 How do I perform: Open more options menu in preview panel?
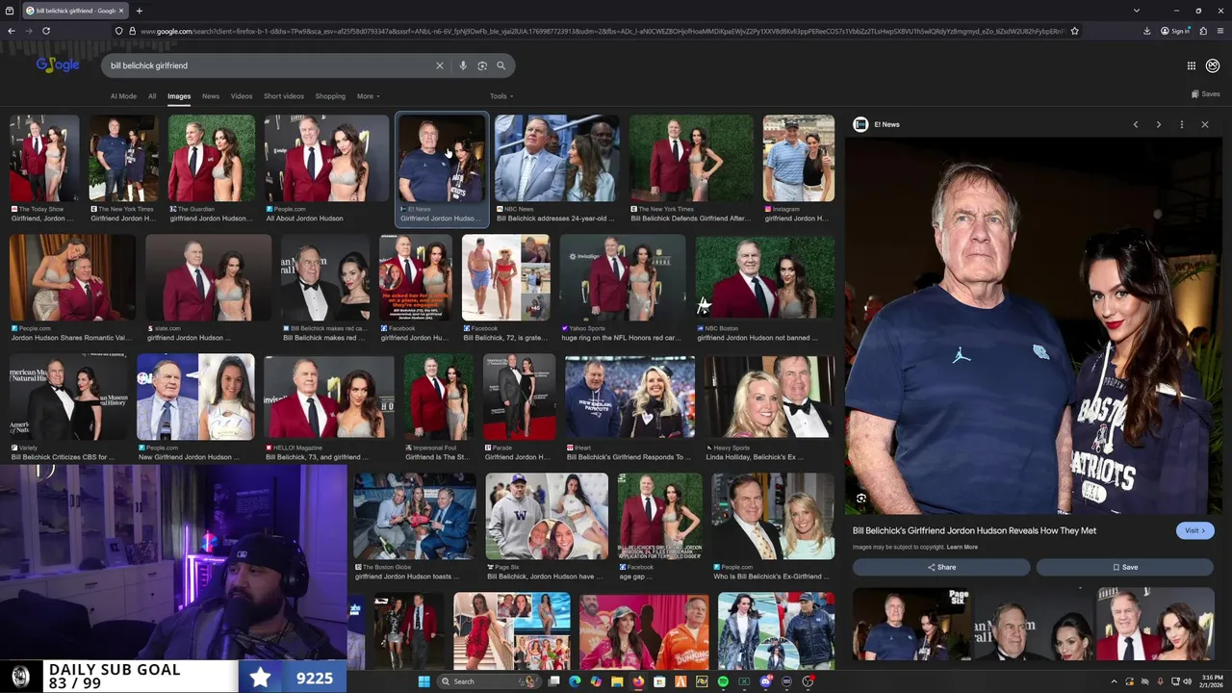(1182, 124)
